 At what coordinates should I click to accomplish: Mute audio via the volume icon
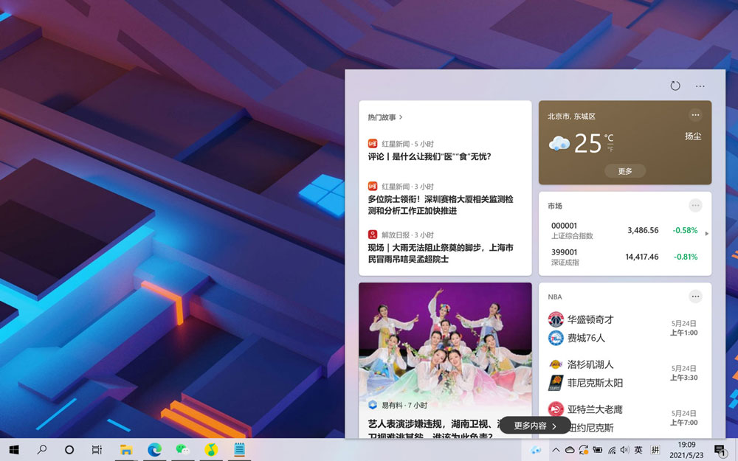pos(624,449)
